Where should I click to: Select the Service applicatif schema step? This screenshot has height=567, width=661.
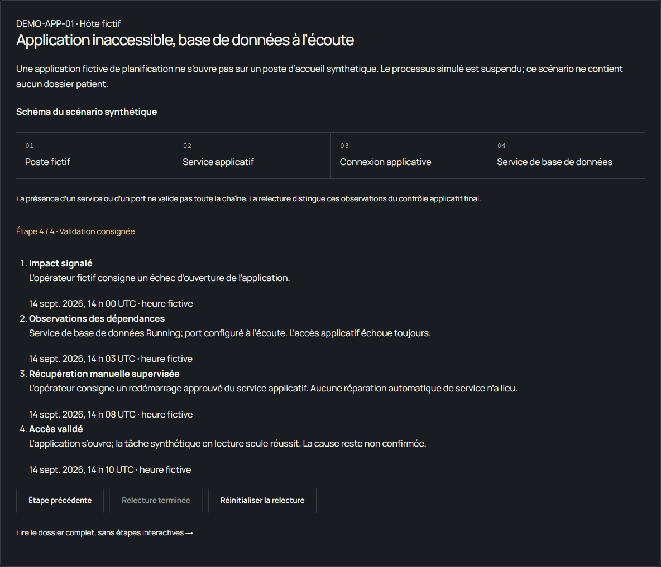(252, 156)
